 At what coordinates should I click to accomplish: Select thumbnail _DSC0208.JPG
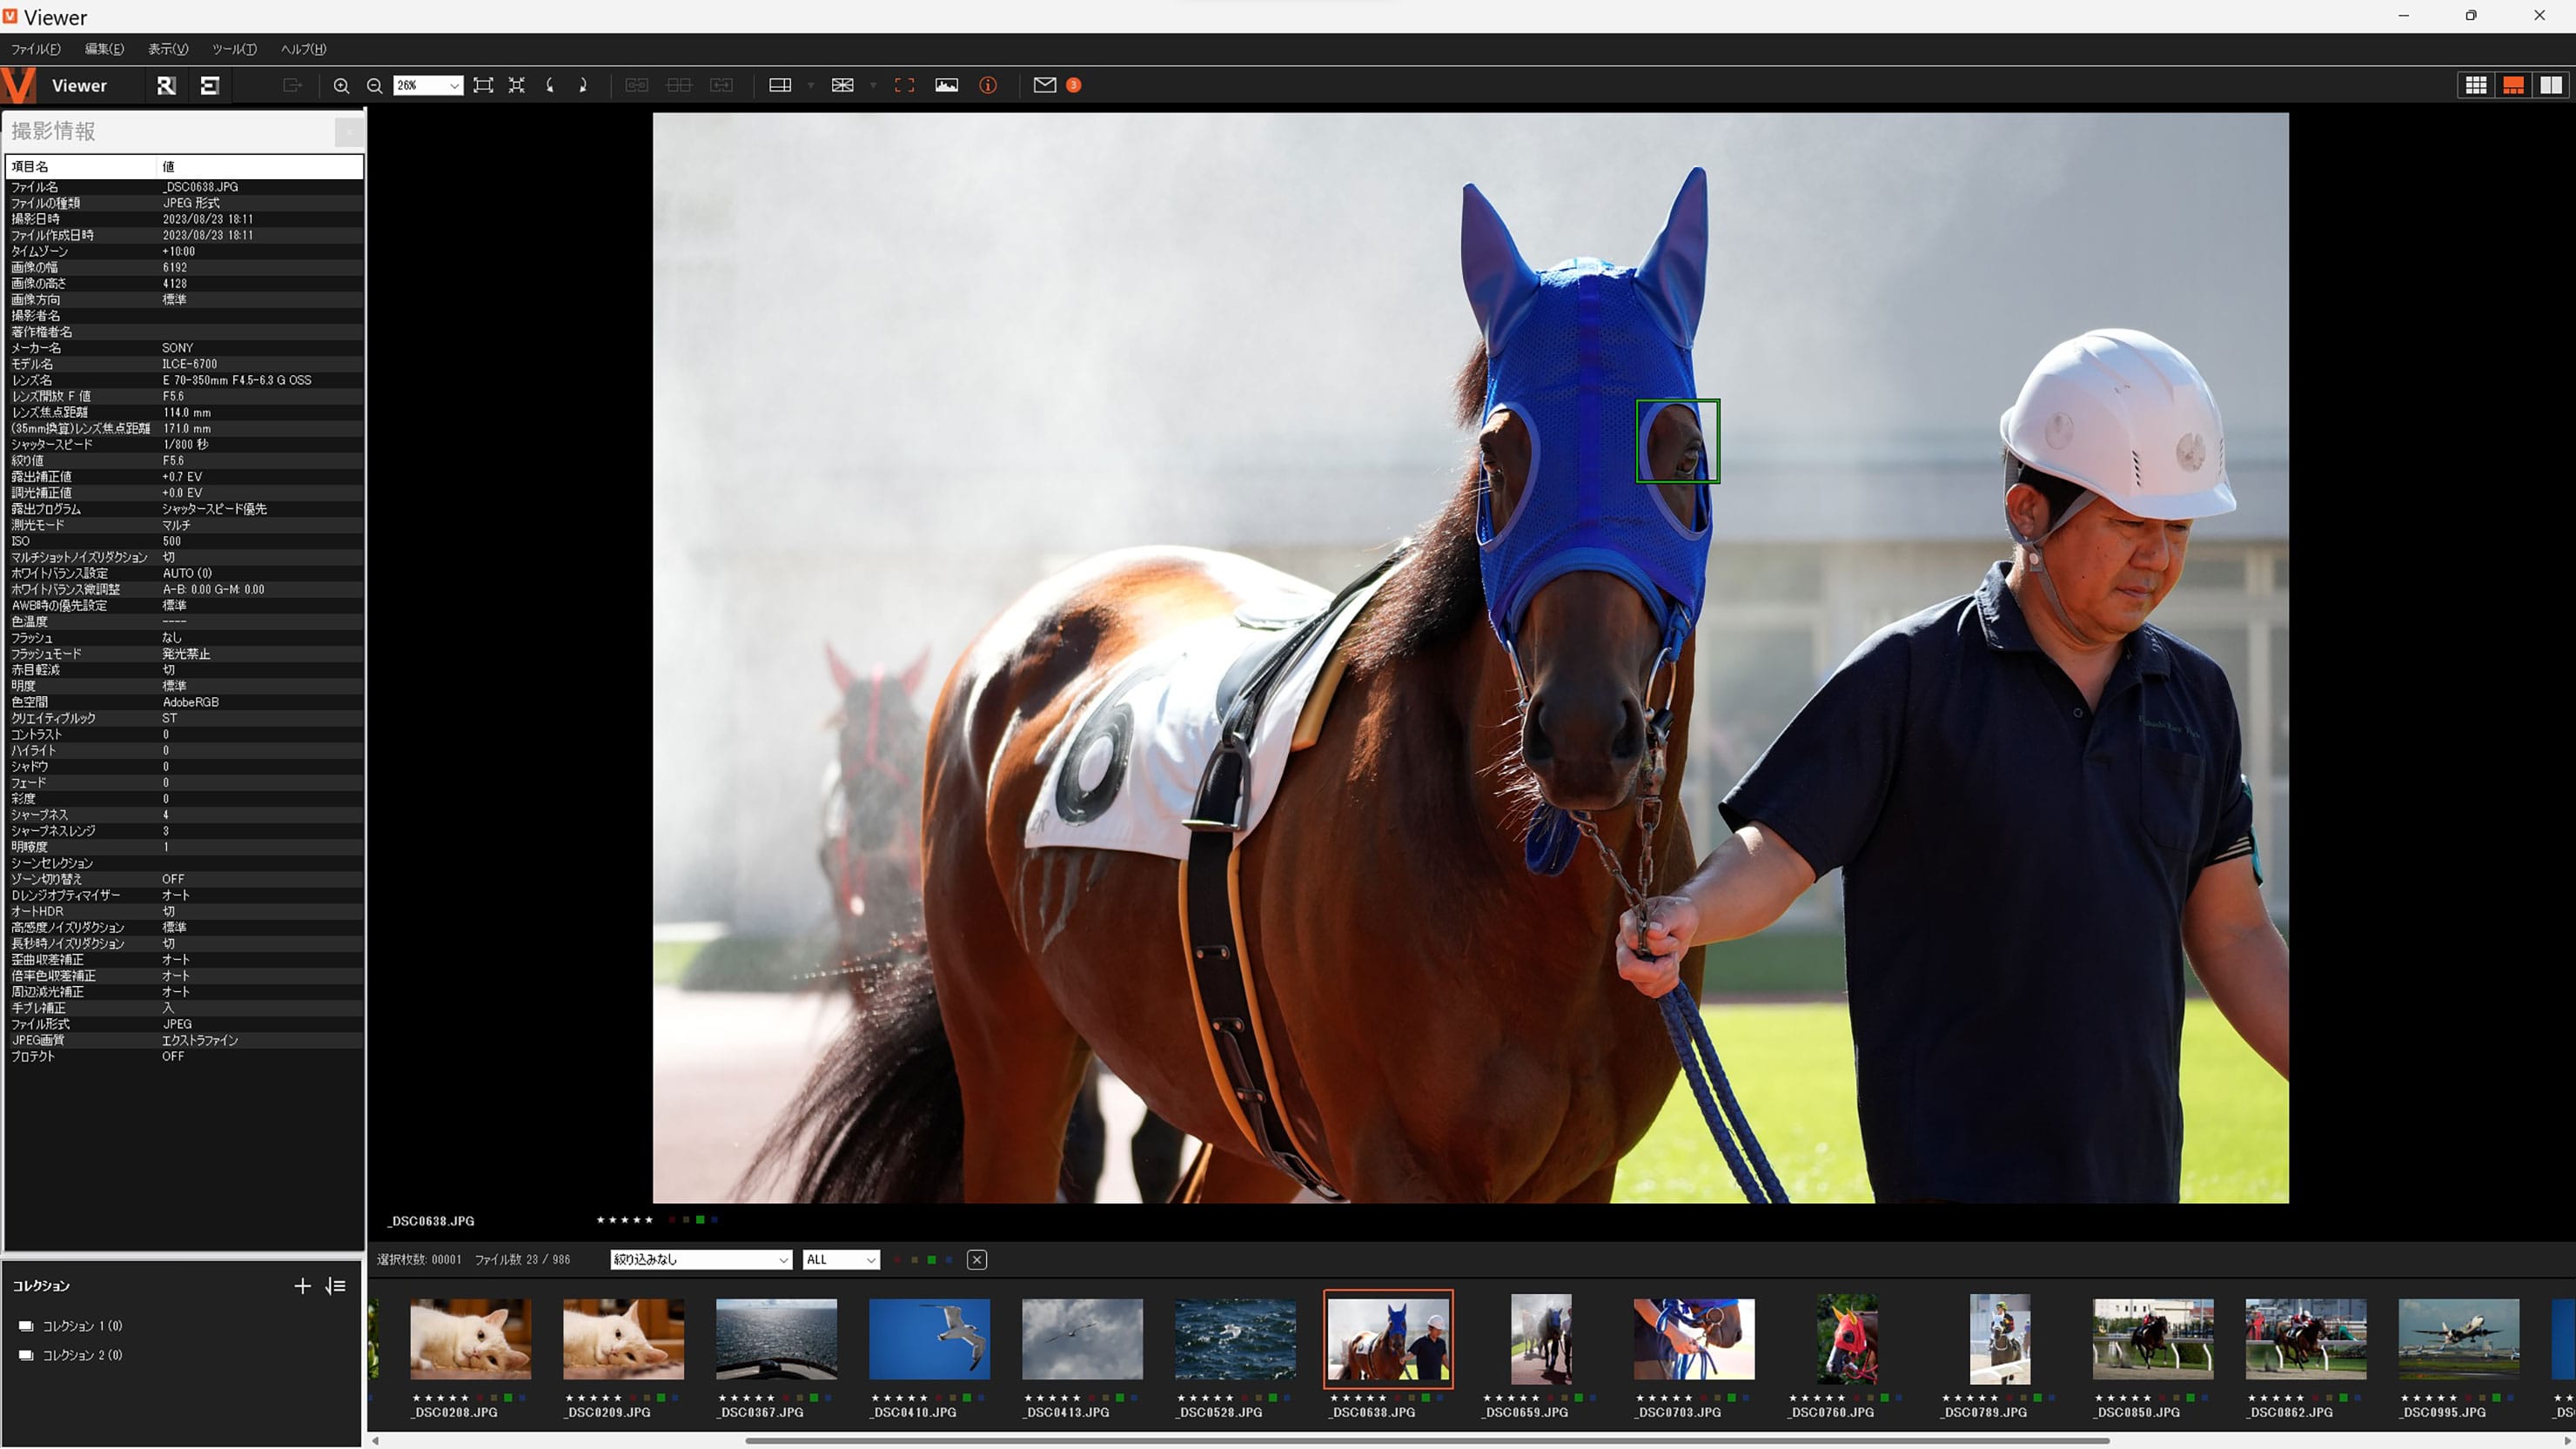pos(470,1338)
